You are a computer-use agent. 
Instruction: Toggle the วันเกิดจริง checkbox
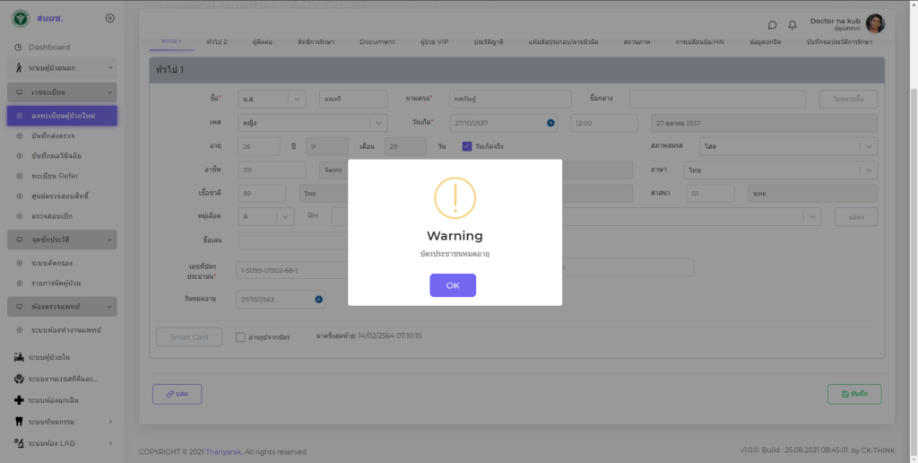467,146
